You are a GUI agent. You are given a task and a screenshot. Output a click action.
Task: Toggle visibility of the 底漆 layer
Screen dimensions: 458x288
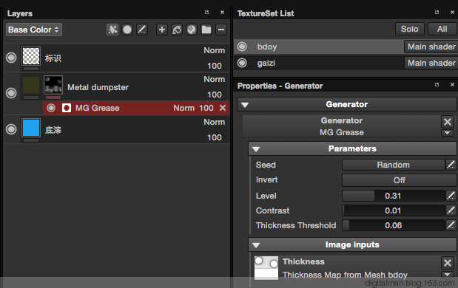11,129
